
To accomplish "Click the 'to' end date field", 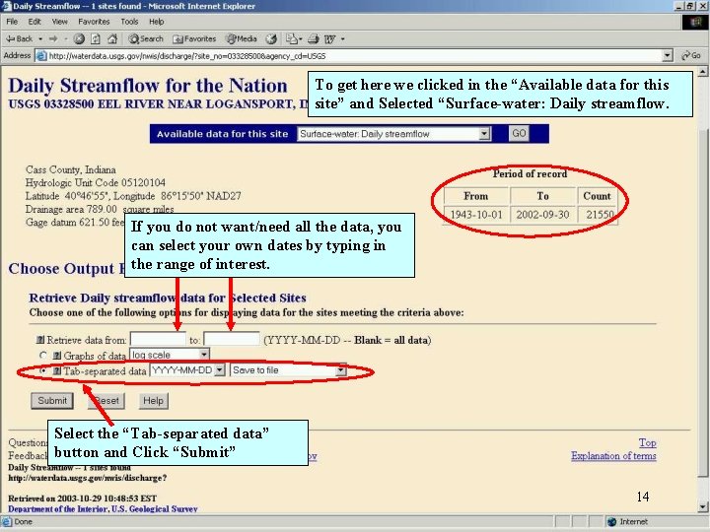I will click(232, 339).
